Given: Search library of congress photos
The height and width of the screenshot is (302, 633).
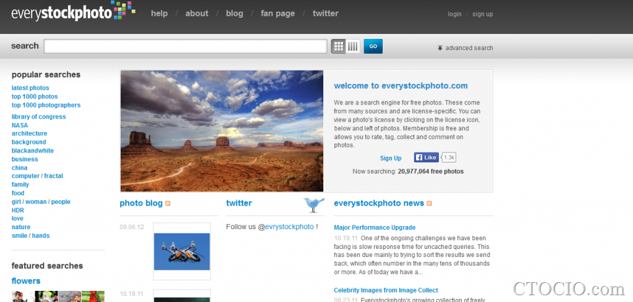Looking at the screenshot, I should point(39,117).
